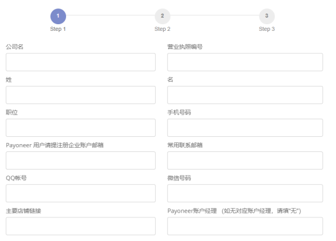
Task: Click into the QQ帐号 input field
Action: 81,193
